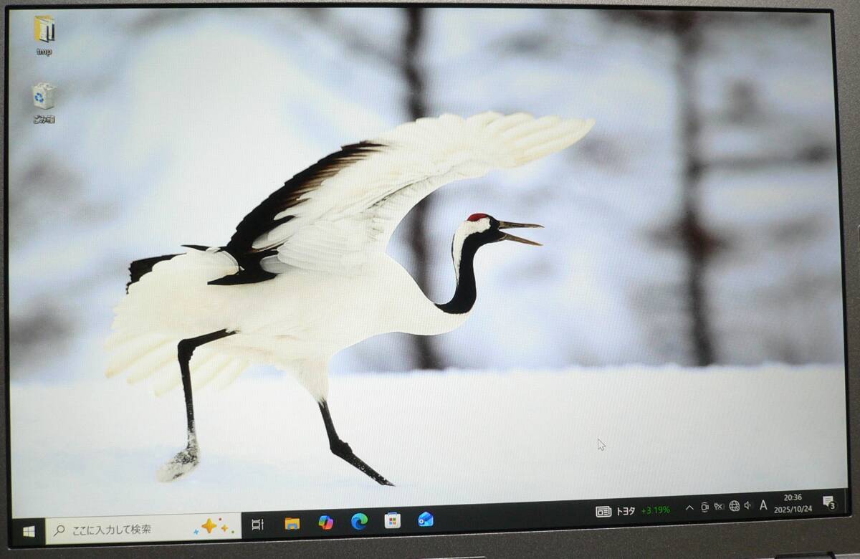Expand hidden system tray icons chevron
Viewport: 860px width, 559px height.
pyautogui.click(x=689, y=507)
